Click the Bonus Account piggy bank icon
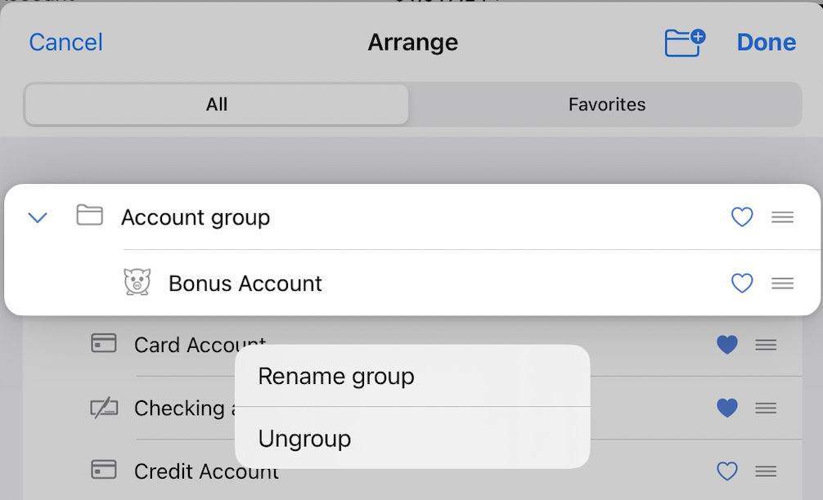Image resolution: width=823 pixels, height=500 pixels. click(137, 283)
